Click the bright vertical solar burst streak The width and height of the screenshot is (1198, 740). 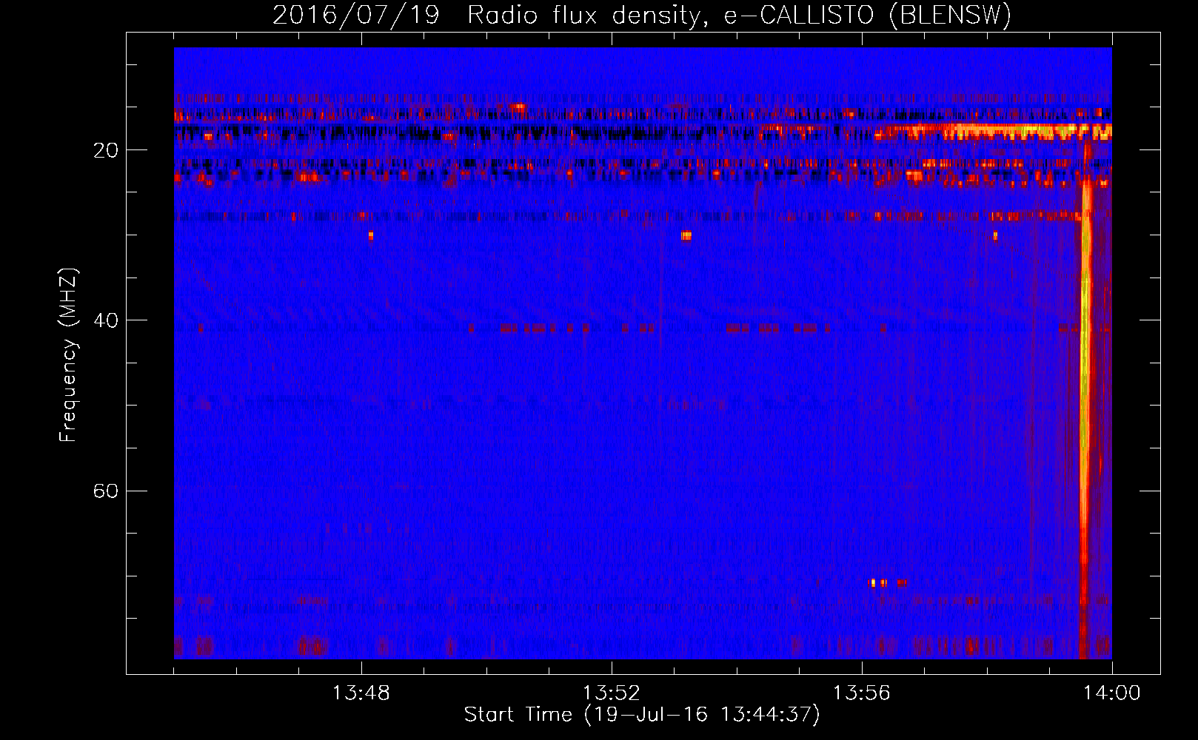click(x=1086, y=400)
